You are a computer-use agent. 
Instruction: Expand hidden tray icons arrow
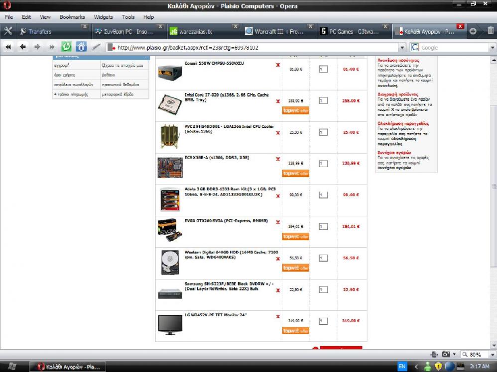[416, 367]
